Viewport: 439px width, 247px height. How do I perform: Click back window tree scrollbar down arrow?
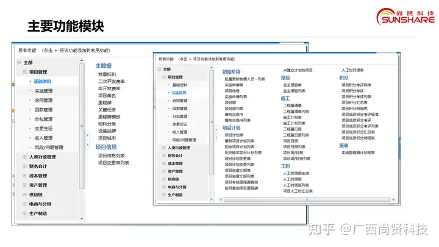(x=82, y=219)
